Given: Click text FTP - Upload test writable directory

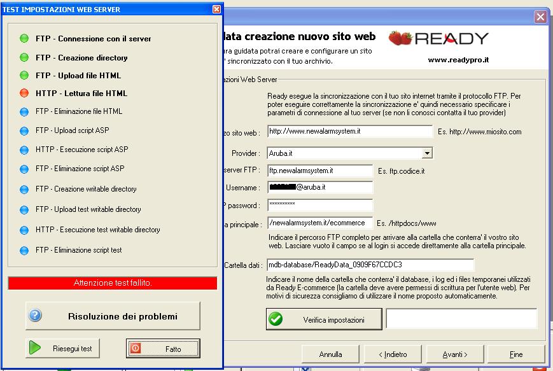Looking at the screenshot, I should tap(88, 209).
